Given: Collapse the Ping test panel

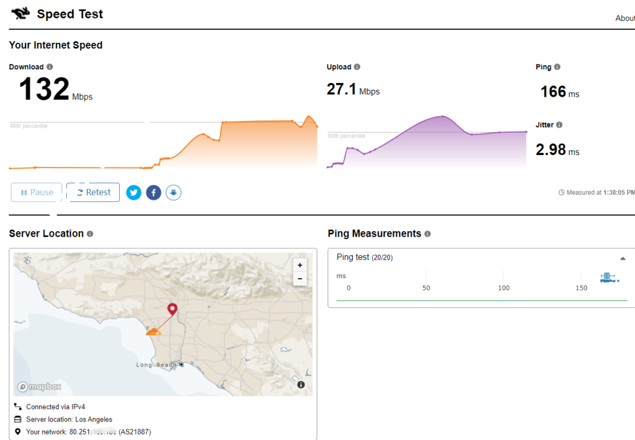Looking at the screenshot, I should (x=623, y=258).
